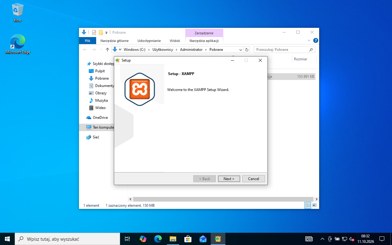
Task: Open Microsoft Store from the taskbar
Action: (188, 239)
